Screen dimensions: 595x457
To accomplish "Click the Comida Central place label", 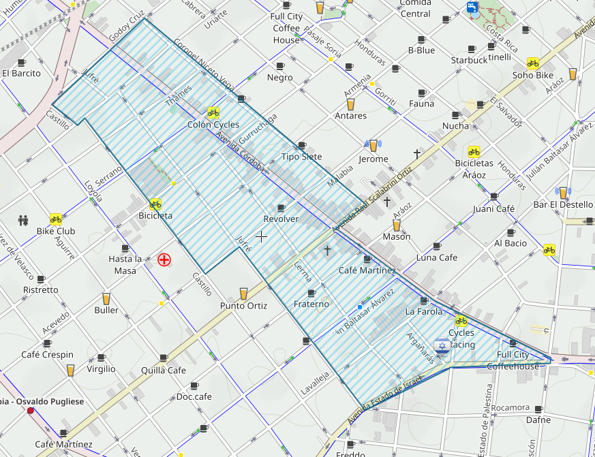I will tap(416, 8).
